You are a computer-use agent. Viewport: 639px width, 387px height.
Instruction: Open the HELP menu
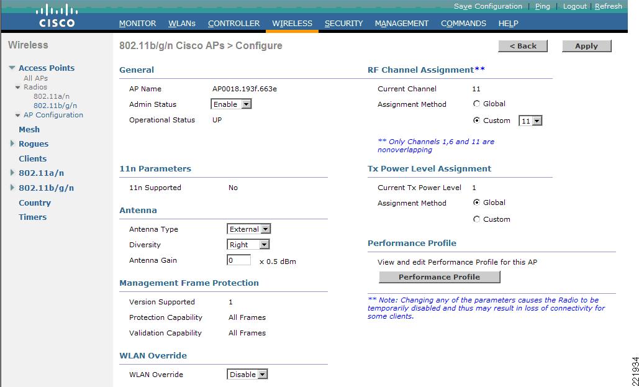coord(508,23)
